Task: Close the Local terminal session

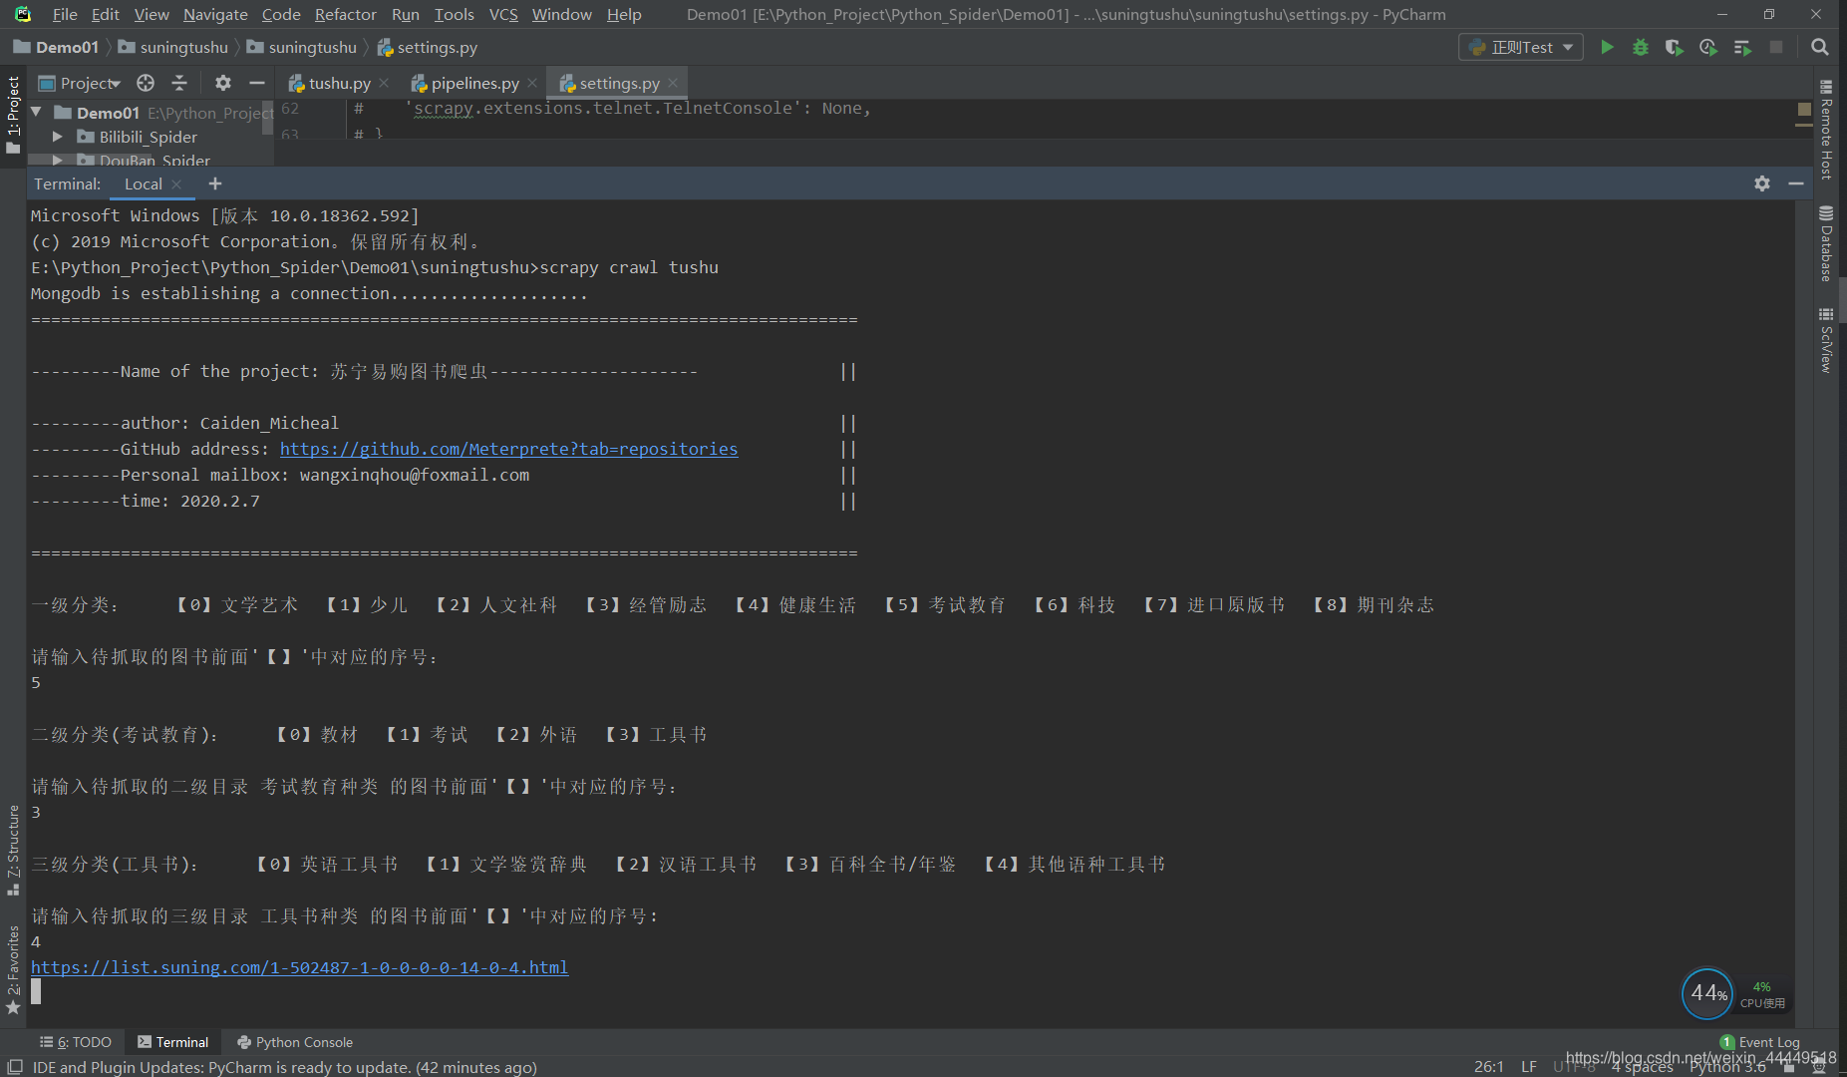Action: [176, 183]
